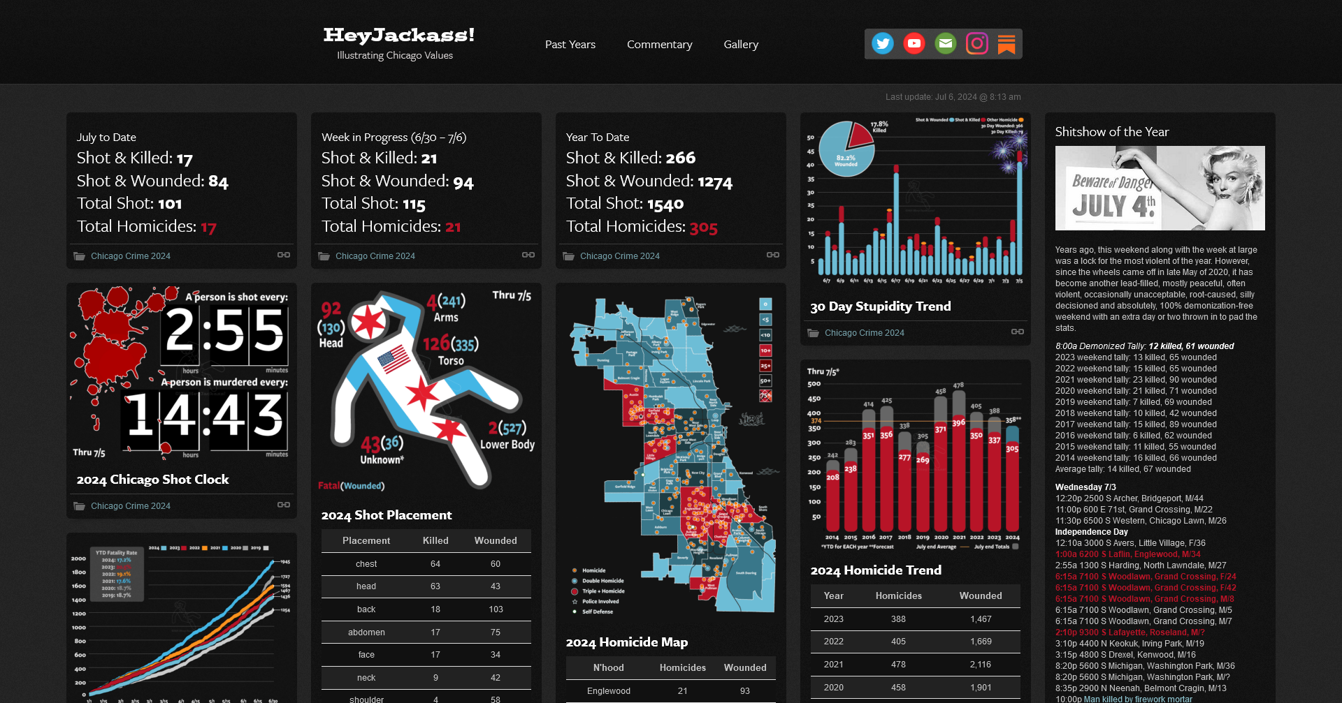Viewport: 1342px width, 703px height.
Task: Click the Wounded header in Shot Placement table
Action: click(496, 540)
